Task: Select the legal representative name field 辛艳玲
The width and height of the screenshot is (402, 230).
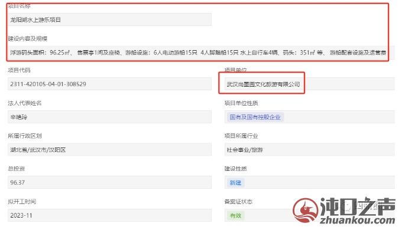Action: pos(109,117)
